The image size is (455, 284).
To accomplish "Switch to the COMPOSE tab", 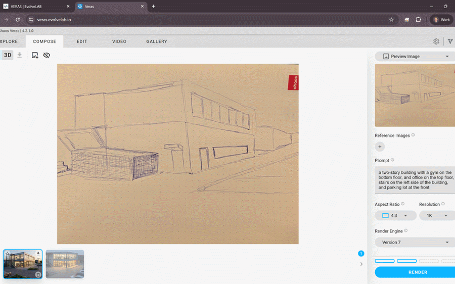I will click(44, 41).
